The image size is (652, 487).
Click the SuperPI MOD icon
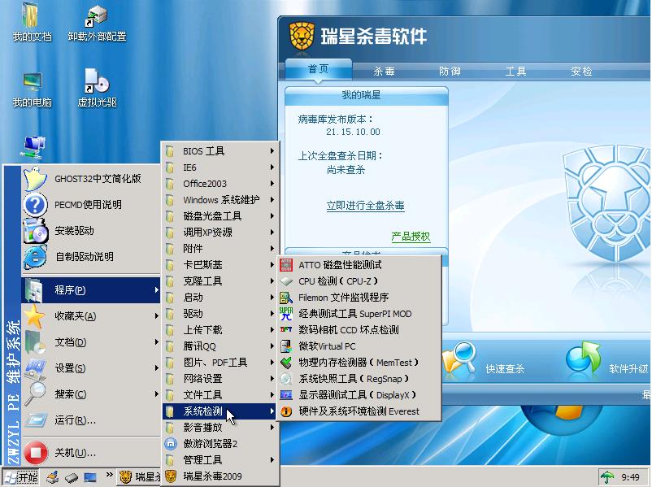pos(286,314)
